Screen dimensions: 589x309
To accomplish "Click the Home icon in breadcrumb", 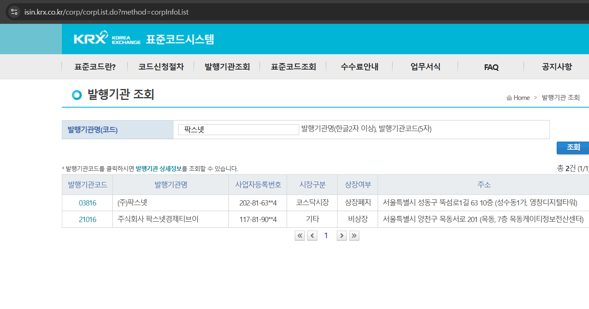I will tap(509, 98).
